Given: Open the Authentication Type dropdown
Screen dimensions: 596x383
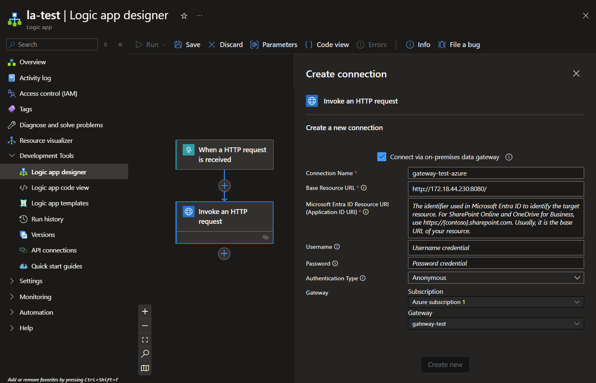Looking at the screenshot, I should 496,278.
